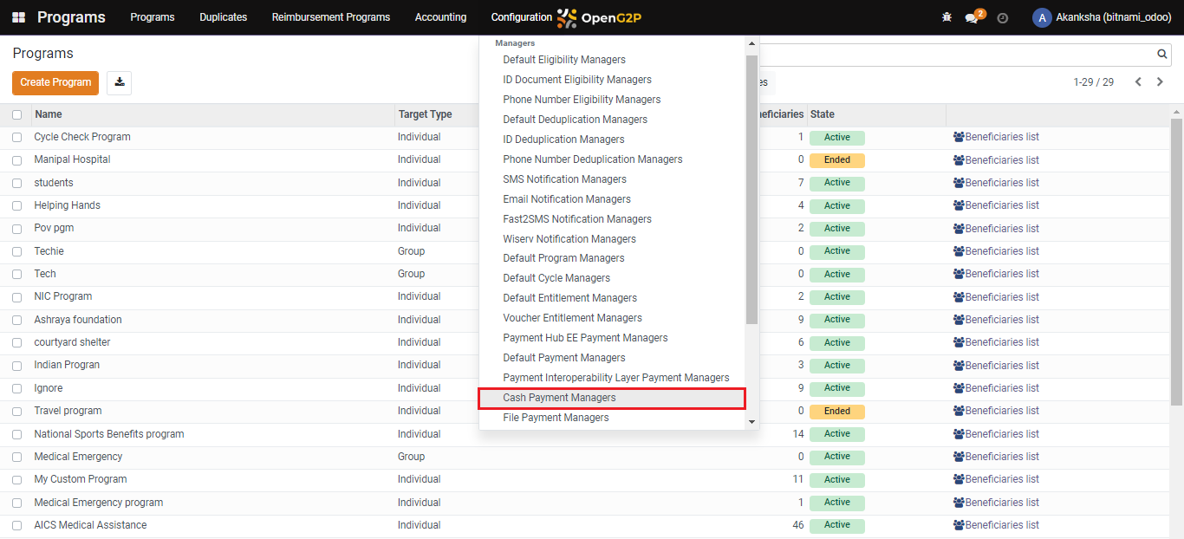
Task: Open the conversations chat icon with badge
Action: [973, 18]
